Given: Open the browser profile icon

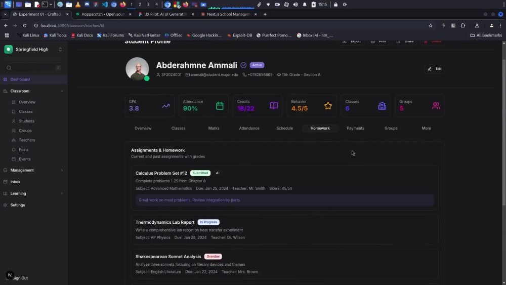Looking at the screenshot, I should coord(491,25).
